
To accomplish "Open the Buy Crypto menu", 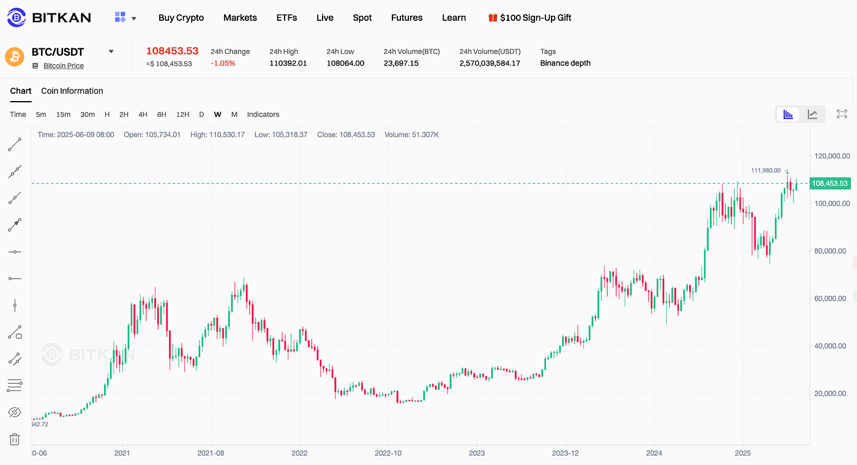I will (181, 18).
